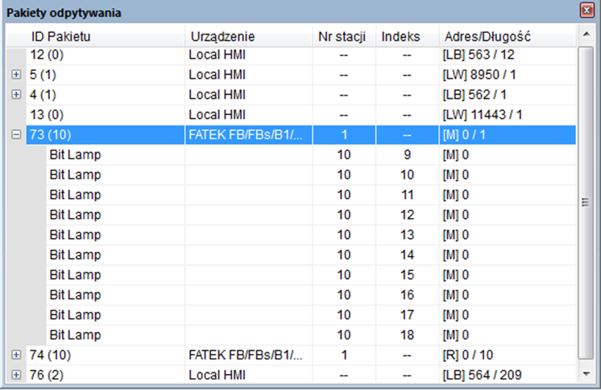Sort by Urządzenie column header

click(248, 36)
